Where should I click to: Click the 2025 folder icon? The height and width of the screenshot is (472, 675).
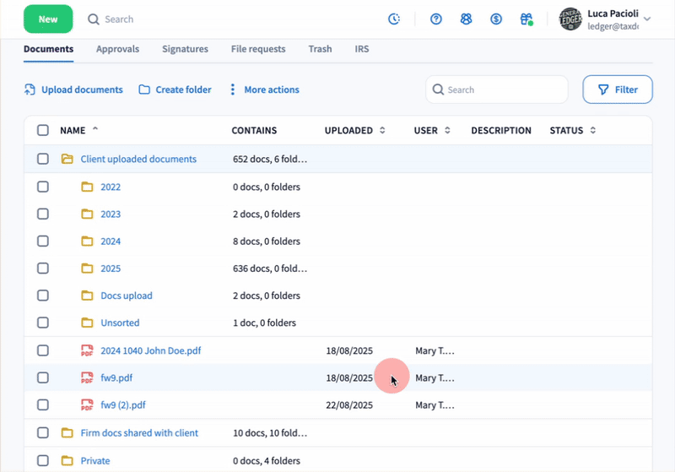pos(86,269)
